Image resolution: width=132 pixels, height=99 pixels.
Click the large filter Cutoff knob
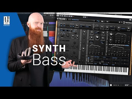(x=97, y=37)
